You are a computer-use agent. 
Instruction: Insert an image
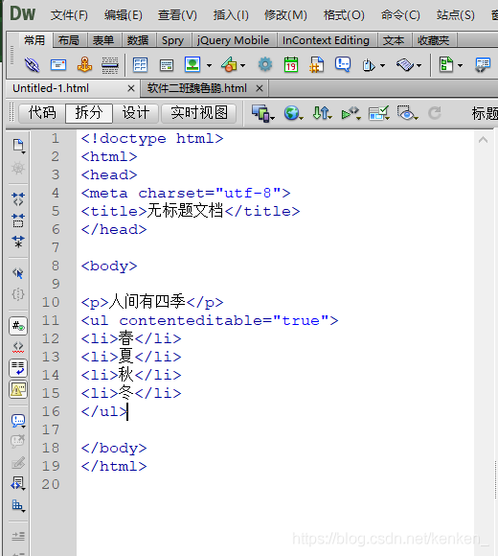[x=192, y=65]
